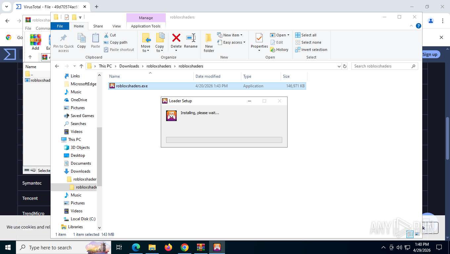Open the File ribbon tab
Screen dimensions: 450x254
(x=60, y=26)
